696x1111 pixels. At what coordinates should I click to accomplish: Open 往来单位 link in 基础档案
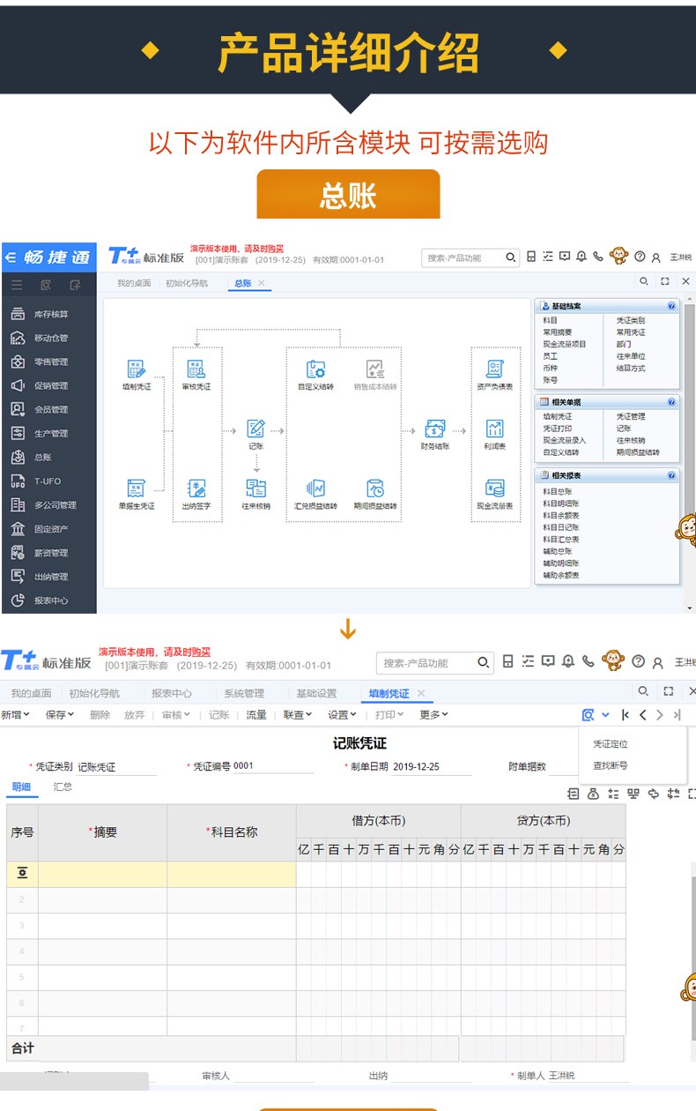point(631,356)
